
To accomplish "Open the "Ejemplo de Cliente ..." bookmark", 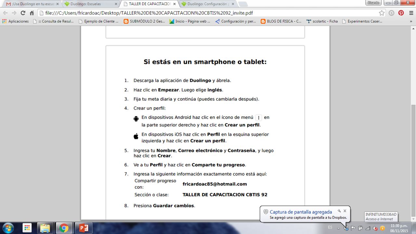I will click(98, 21).
